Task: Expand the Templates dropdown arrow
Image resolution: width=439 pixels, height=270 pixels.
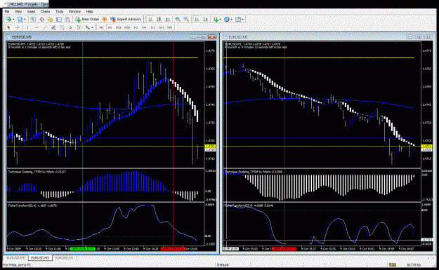Action: click(x=243, y=20)
